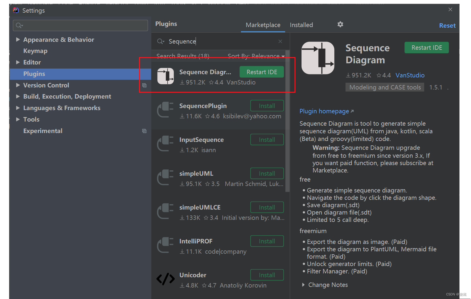Expand Build, Execution, Deployment node

coord(18,96)
